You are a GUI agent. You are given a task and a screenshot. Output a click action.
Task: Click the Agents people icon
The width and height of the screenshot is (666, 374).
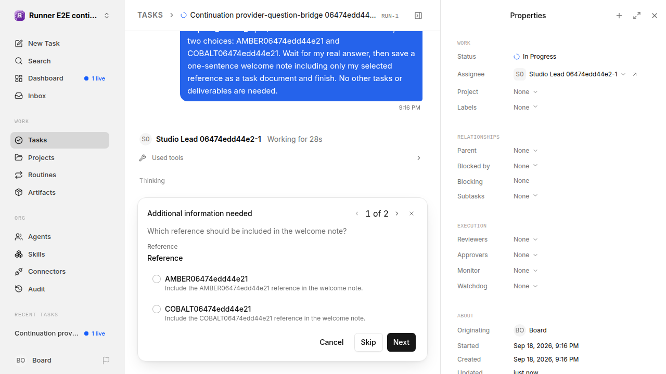pos(19,237)
